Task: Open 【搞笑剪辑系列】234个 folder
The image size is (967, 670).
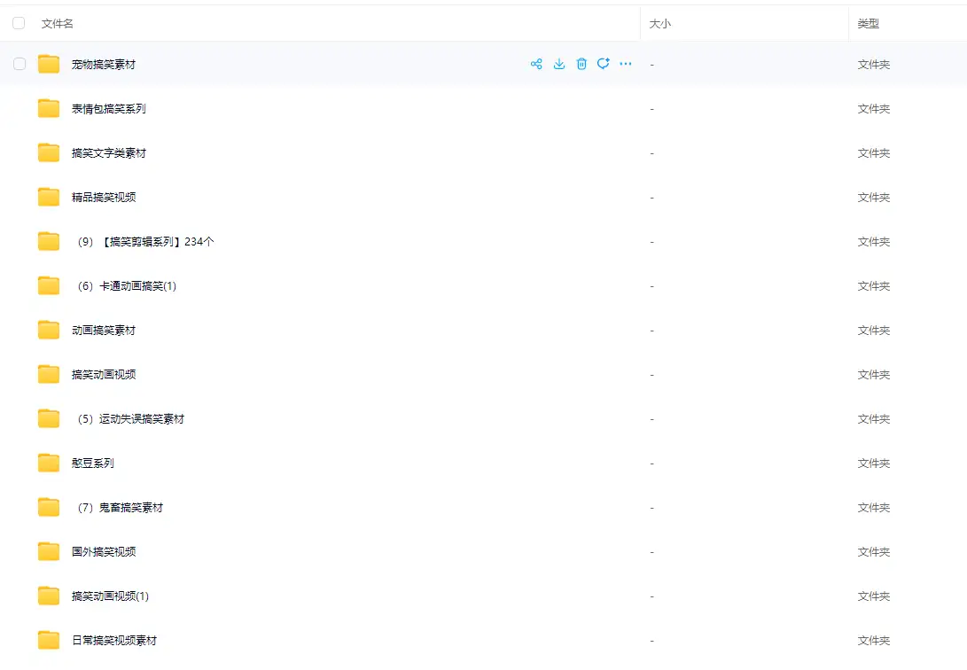Action: pyautogui.click(x=144, y=242)
